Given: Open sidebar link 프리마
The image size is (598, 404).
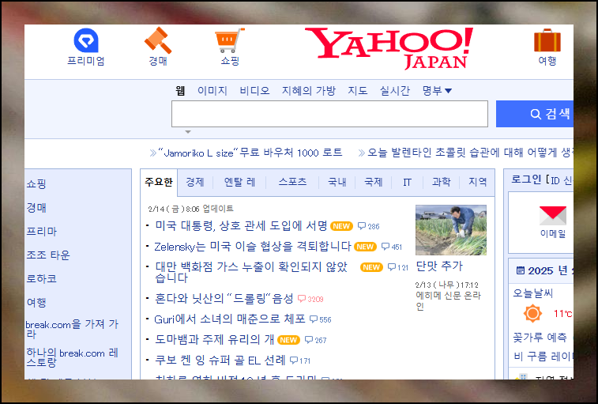Looking at the screenshot, I should (x=42, y=232).
